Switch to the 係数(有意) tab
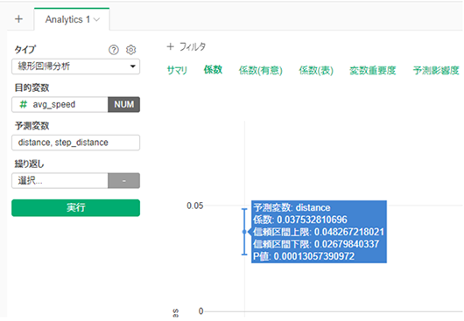Viewport: 464px width, 321px height. pos(260,70)
